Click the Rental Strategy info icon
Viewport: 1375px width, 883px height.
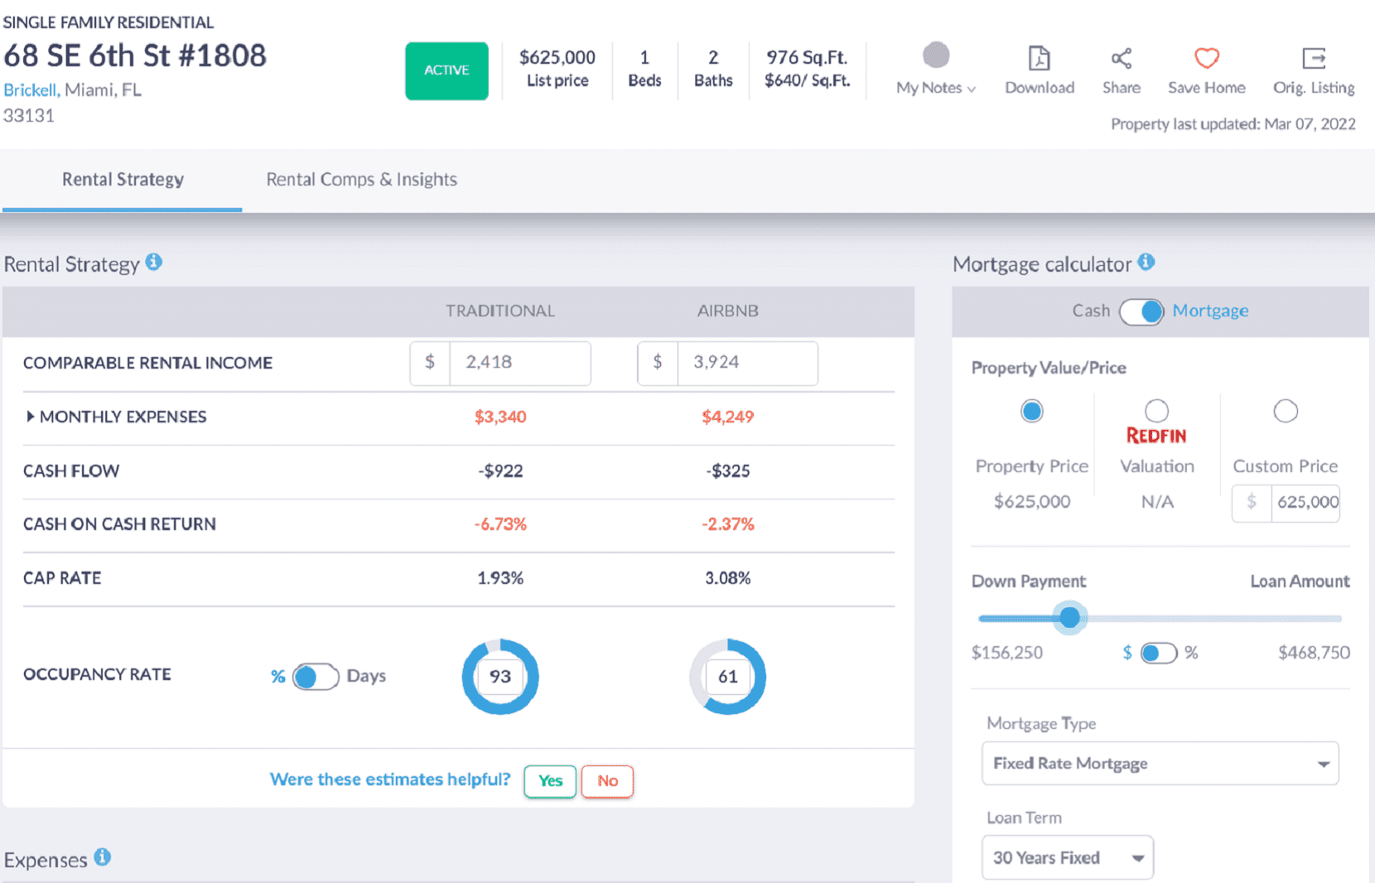[x=154, y=263]
